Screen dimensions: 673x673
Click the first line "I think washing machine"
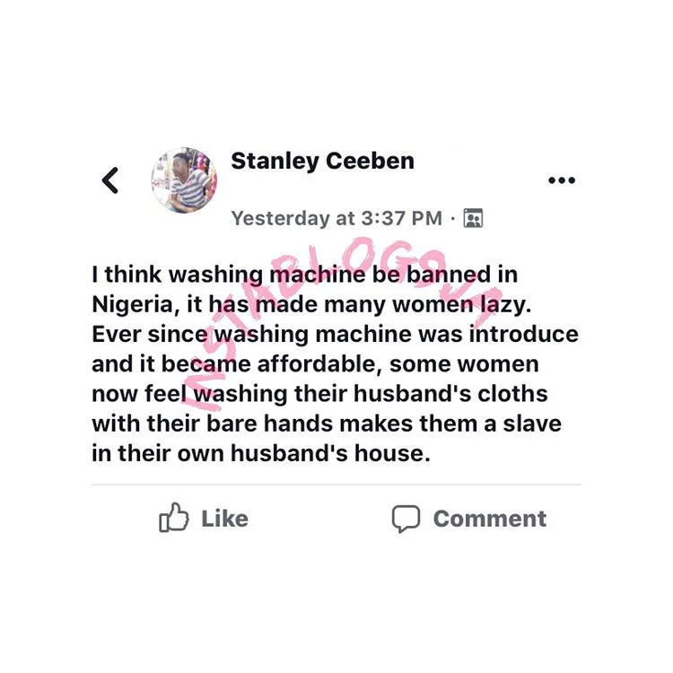click(228, 275)
